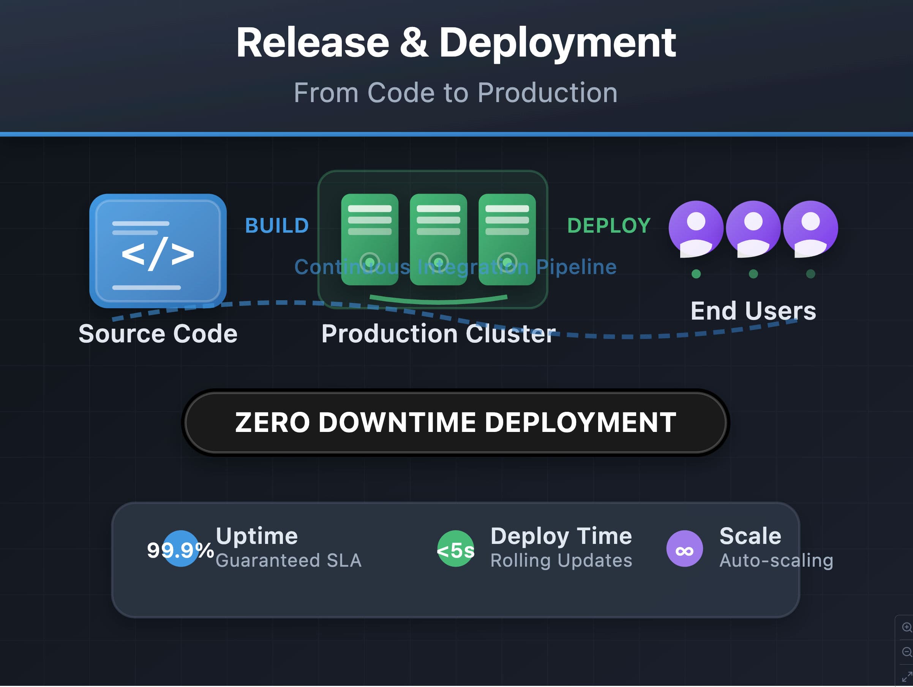Screen dimensions: 913x687
Task: Click the purple infinity Scale badge
Action: coord(684,549)
